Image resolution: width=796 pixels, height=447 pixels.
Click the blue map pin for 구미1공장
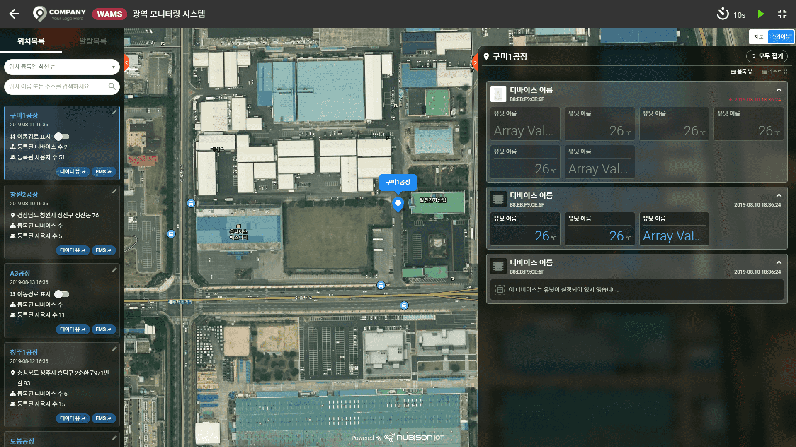pyautogui.click(x=398, y=204)
